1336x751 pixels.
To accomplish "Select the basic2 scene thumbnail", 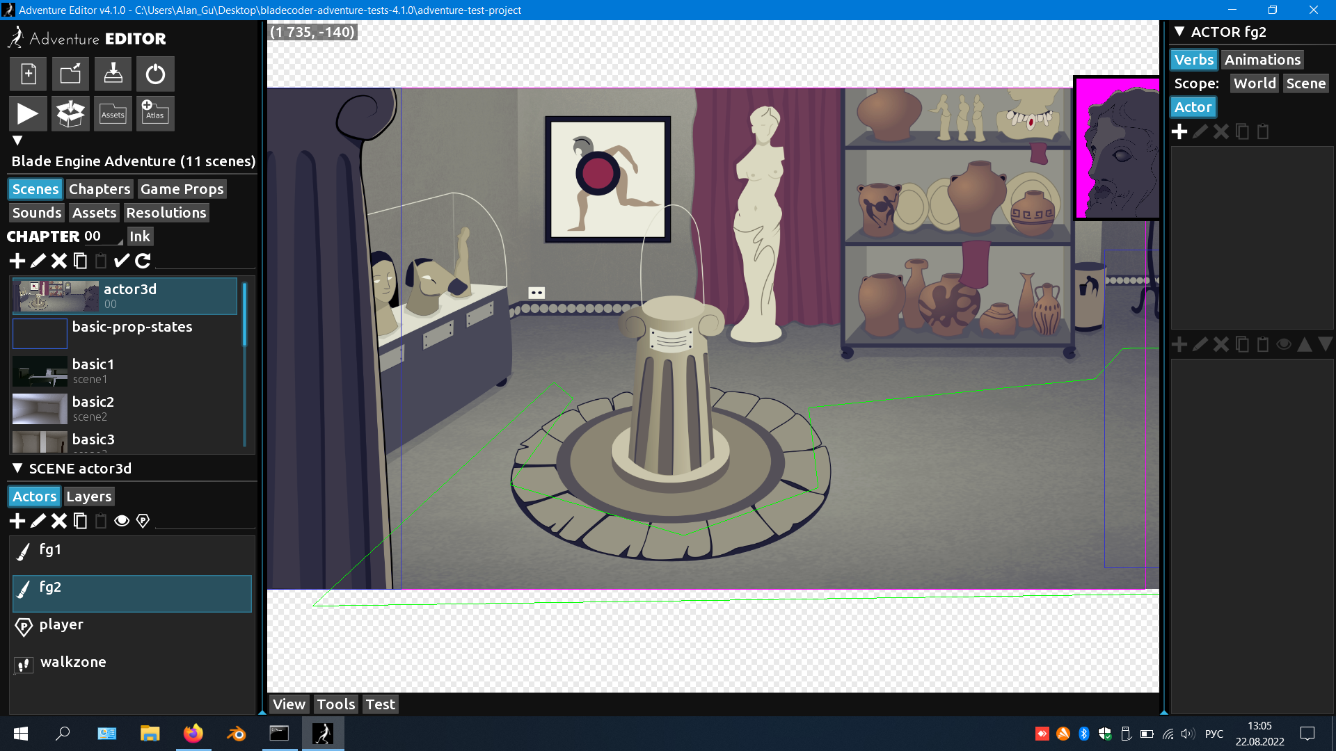I will 40,409.
